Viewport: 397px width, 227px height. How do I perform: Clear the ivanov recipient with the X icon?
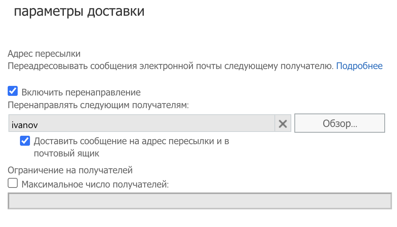pyautogui.click(x=283, y=124)
